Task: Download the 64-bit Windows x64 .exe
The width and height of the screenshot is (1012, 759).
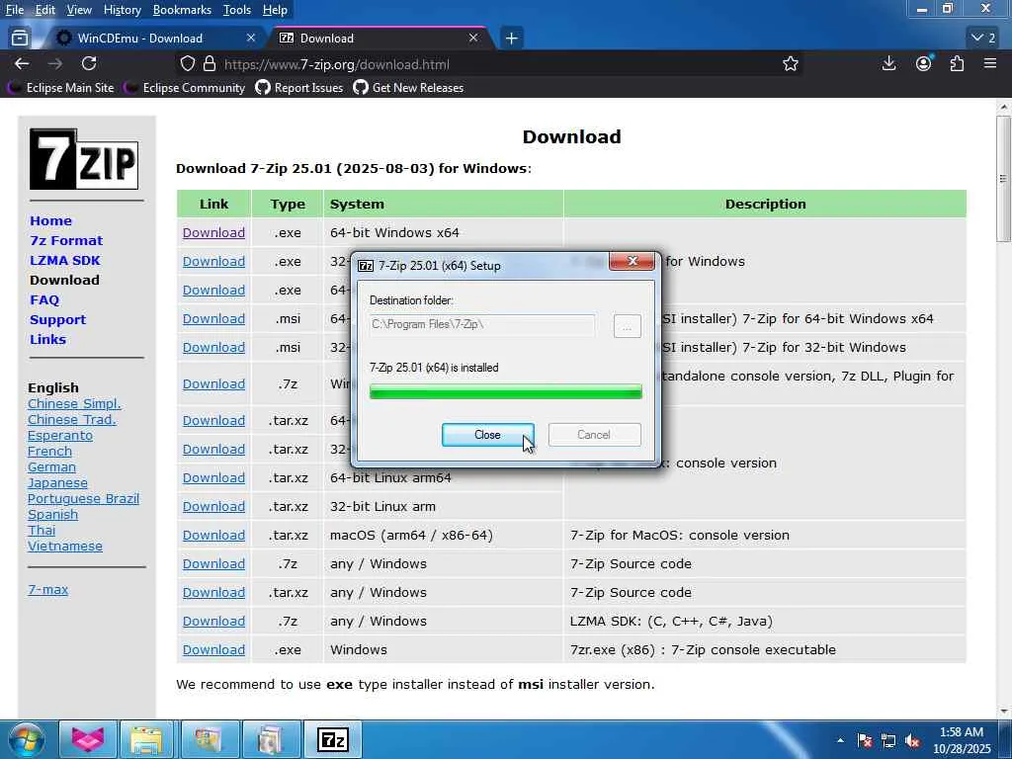Action: (x=213, y=233)
